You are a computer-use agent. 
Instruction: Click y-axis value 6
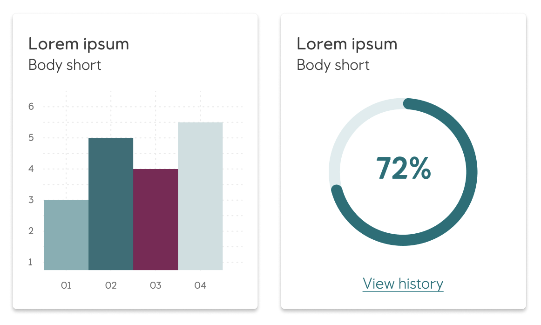pos(31,107)
